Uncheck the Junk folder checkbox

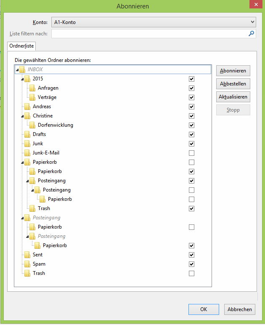tap(191, 144)
